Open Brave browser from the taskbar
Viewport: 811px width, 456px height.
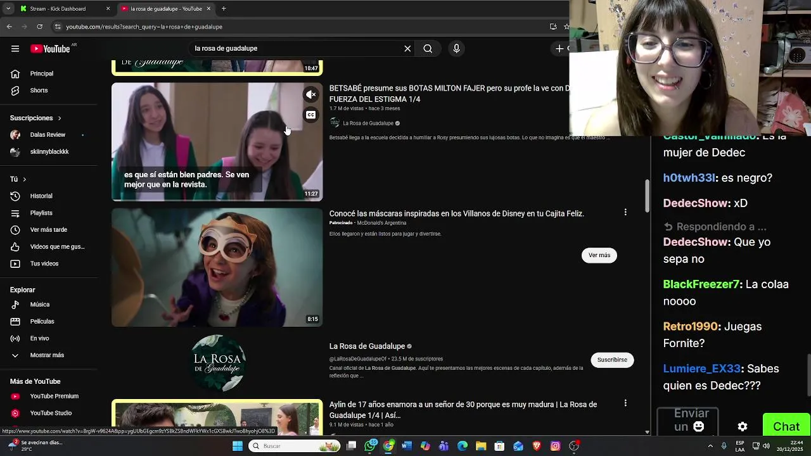click(537, 446)
